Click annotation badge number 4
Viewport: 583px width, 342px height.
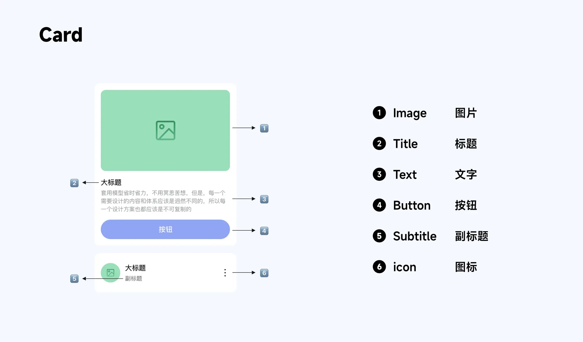264,231
